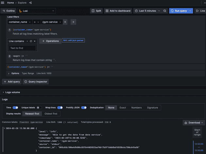Click the /gym-service common label
This screenshot has height=154, width=206.
(x=36, y=122)
